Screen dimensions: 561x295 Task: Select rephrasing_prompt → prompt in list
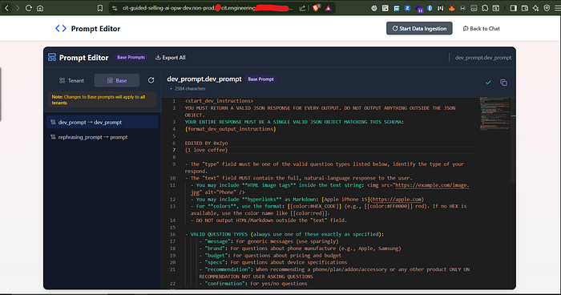[x=102, y=137]
